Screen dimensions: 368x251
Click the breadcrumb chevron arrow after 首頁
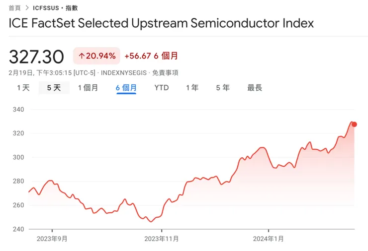tap(27, 8)
